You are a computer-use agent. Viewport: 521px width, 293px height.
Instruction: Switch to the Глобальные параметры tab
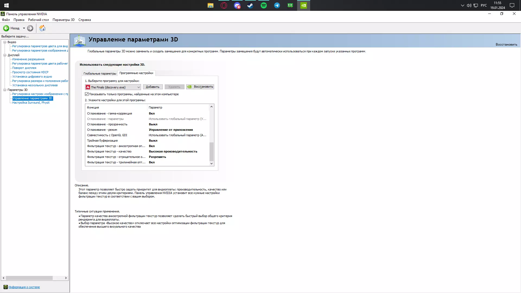click(x=100, y=74)
